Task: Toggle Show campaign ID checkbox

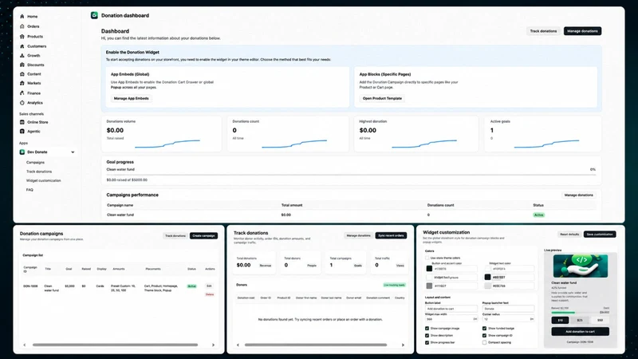Action: [x=484, y=335]
